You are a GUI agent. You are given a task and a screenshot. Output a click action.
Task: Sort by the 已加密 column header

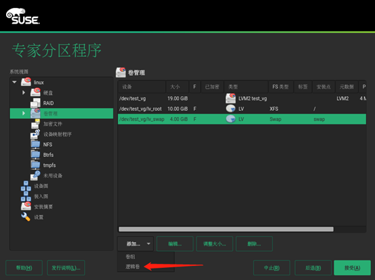[212, 87]
